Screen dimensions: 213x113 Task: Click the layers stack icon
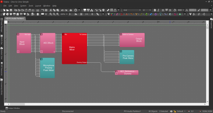(x=38, y=14)
